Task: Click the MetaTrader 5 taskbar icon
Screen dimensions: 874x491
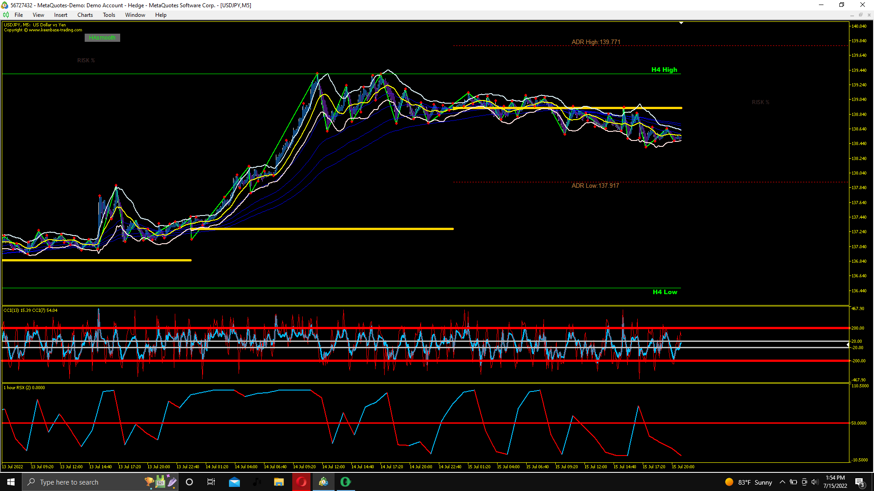Action: click(323, 482)
